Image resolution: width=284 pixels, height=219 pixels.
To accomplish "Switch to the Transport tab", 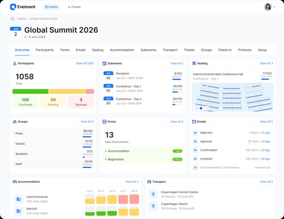I will click(170, 50).
